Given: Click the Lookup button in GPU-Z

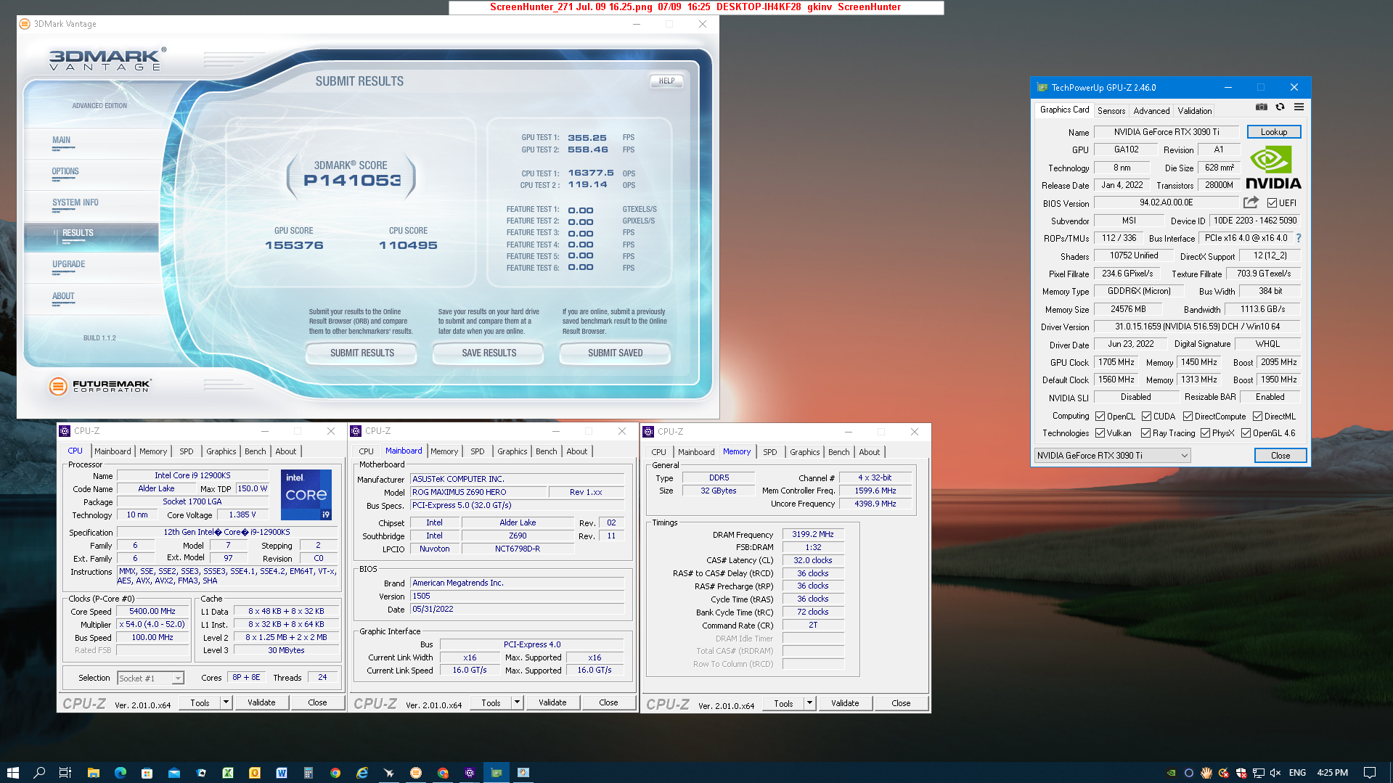Looking at the screenshot, I should [x=1273, y=132].
